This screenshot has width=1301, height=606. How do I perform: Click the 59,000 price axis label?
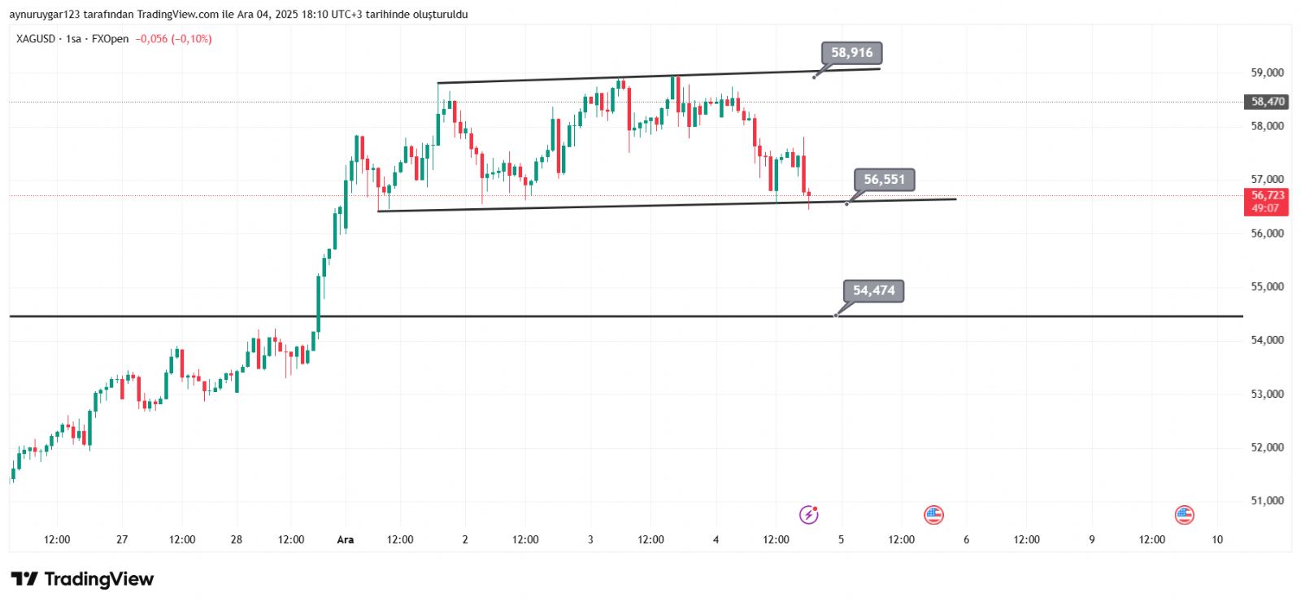1267,72
